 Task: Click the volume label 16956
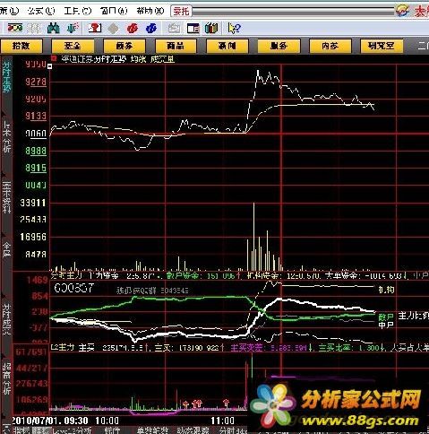click(33, 238)
